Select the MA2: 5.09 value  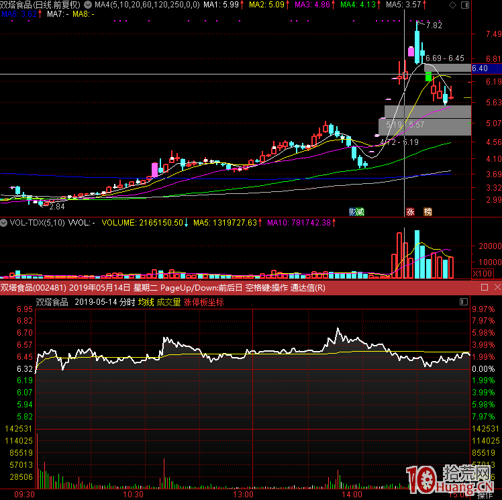tap(266, 5)
